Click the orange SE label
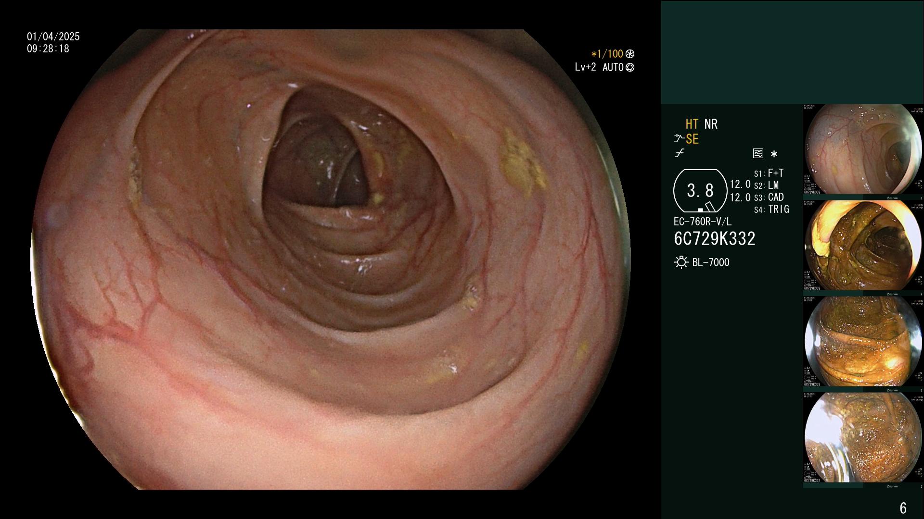 click(x=692, y=139)
